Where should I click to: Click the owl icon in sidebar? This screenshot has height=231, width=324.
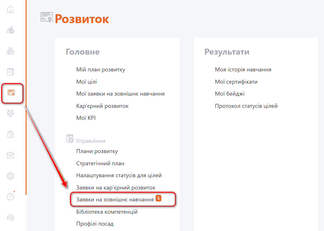pyautogui.click(x=10, y=114)
